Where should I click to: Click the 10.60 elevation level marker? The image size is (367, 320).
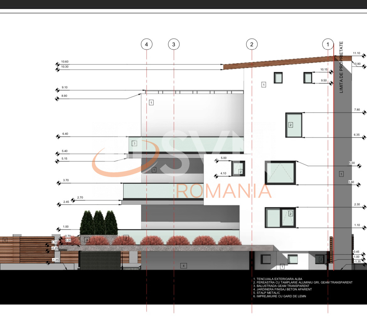(57, 64)
